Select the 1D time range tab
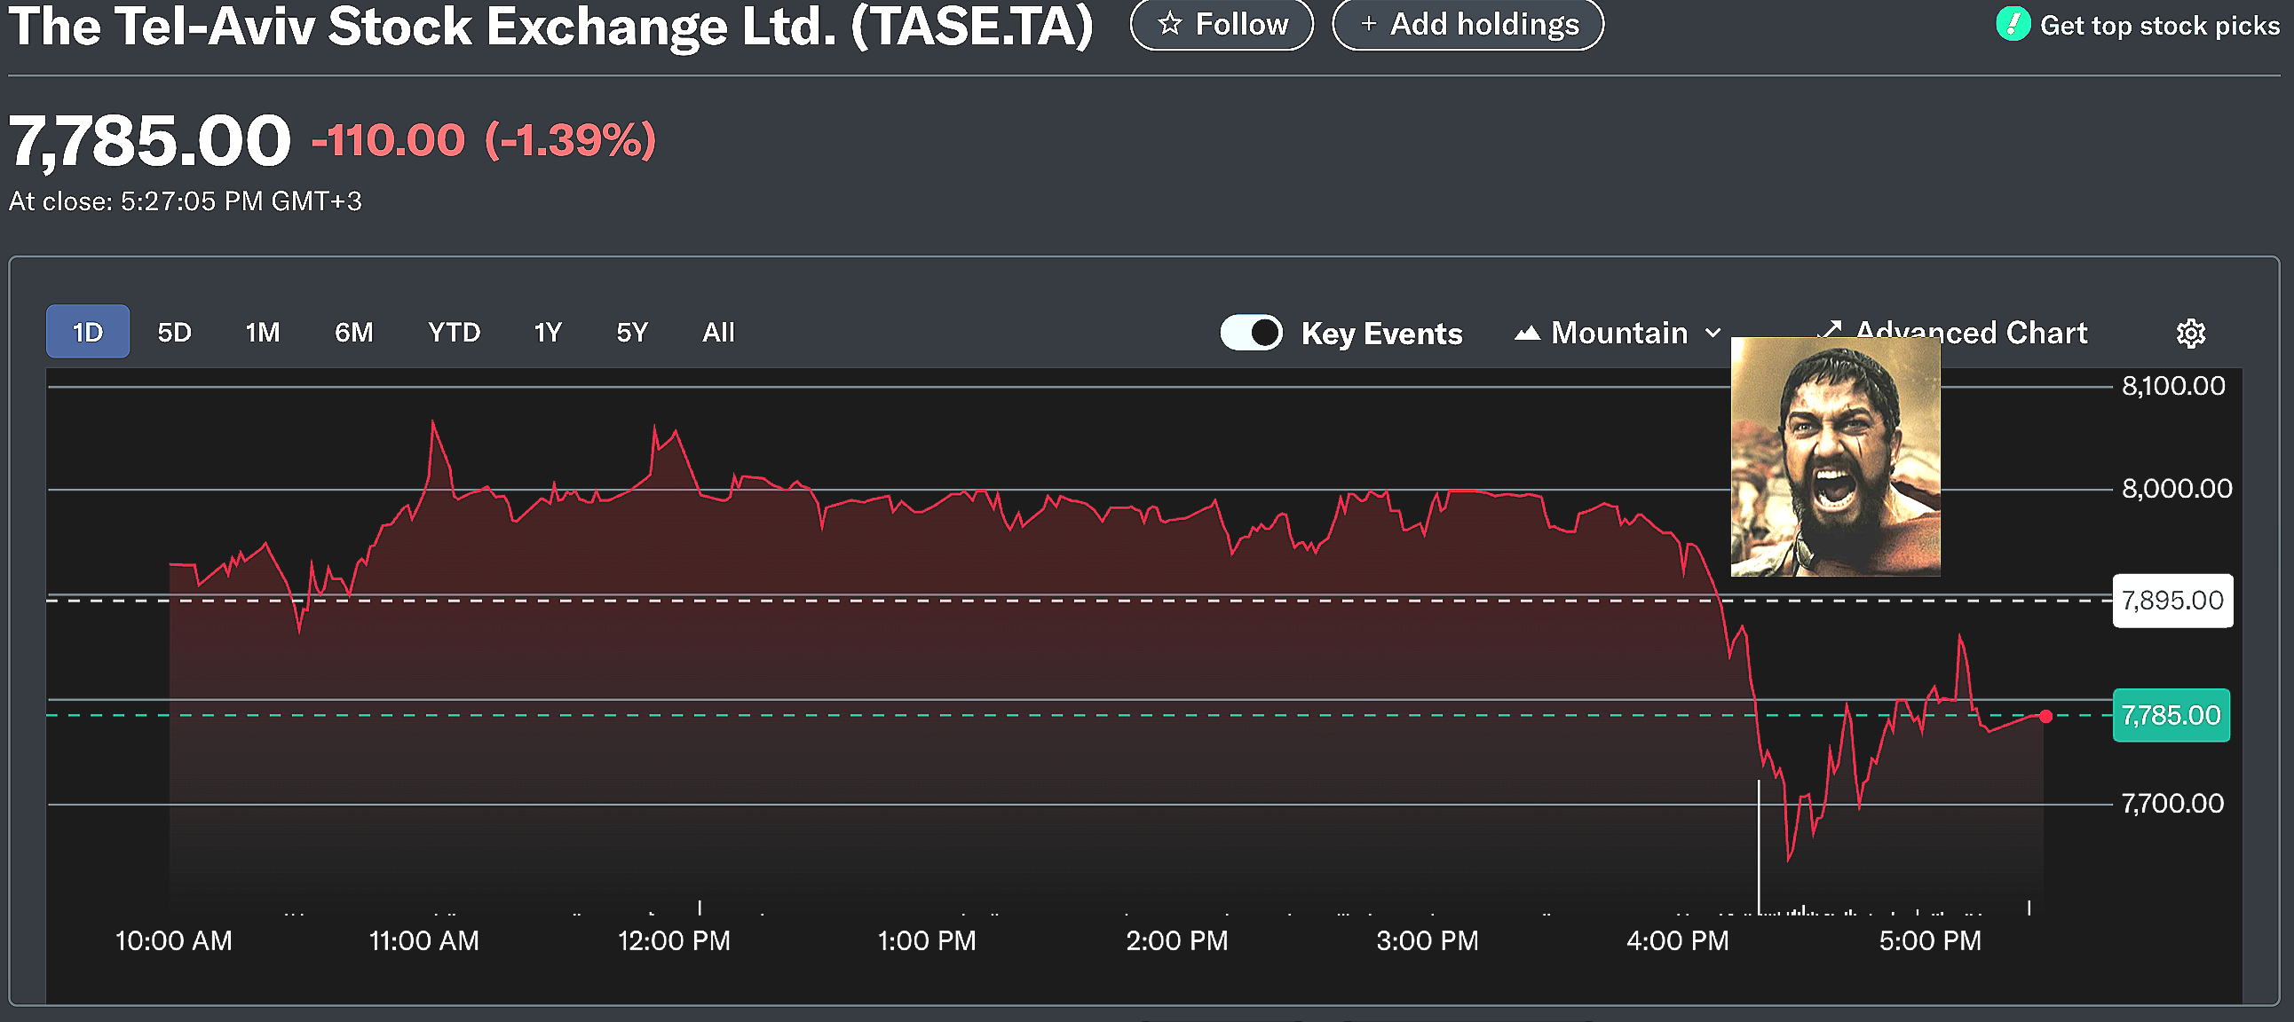This screenshot has width=2294, height=1022. pyautogui.click(x=87, y=332)
